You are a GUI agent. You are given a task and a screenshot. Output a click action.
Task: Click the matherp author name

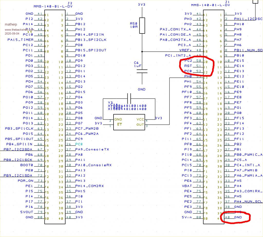[11, 25]
